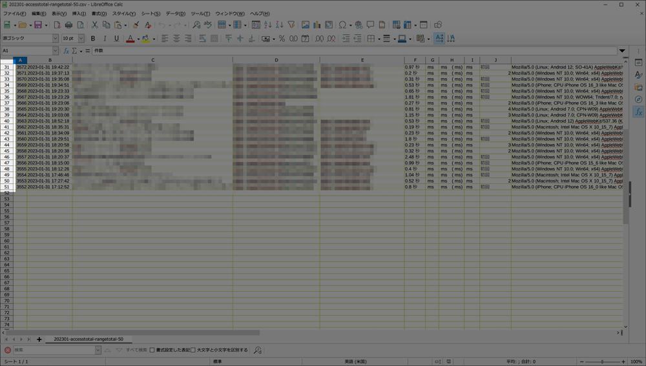Expand the font color dropdown arrow
Screen dimensions: 646x366
pos(138,39)
